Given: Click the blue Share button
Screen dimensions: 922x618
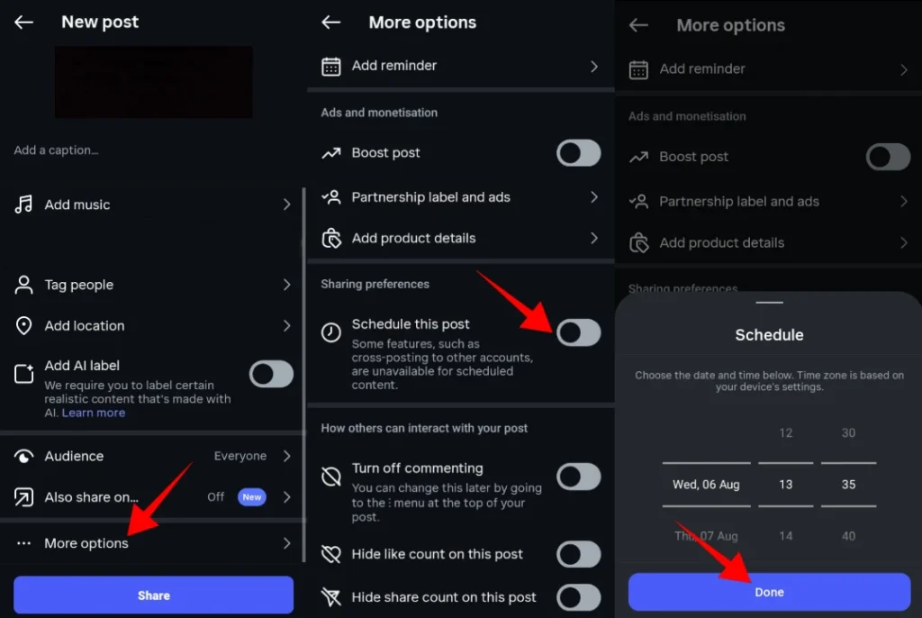Looking at the screenshot, I should (x=153, y=595).
